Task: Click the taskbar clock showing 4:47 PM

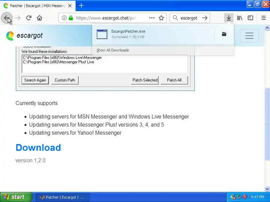Action: tap(258, 197)
